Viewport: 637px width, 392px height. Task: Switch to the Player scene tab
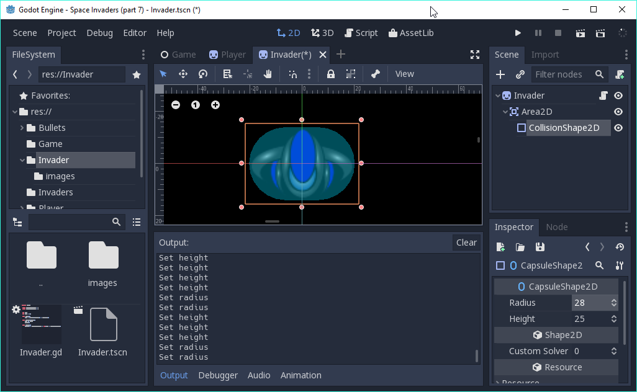pyautogui.click(x=227, y=55)
